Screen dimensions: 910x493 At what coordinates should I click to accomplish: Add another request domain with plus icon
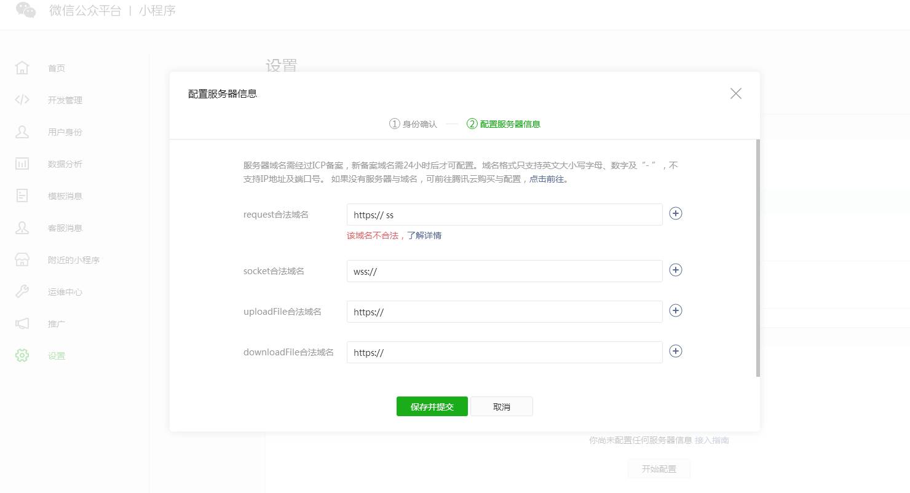pyautogui.click(x=675, y=213)
